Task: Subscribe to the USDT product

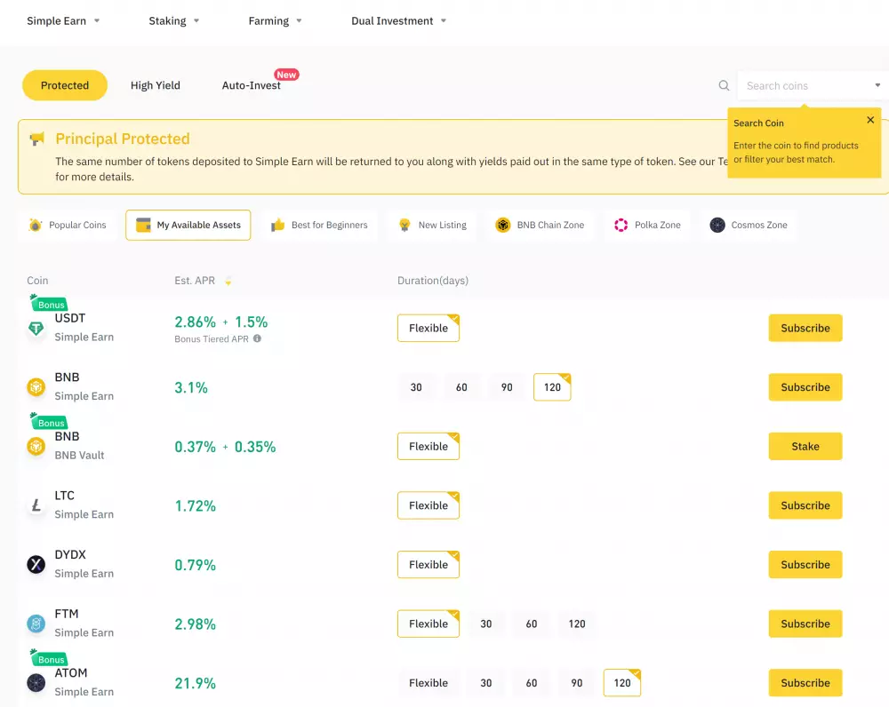Action: tap(805, 328)
